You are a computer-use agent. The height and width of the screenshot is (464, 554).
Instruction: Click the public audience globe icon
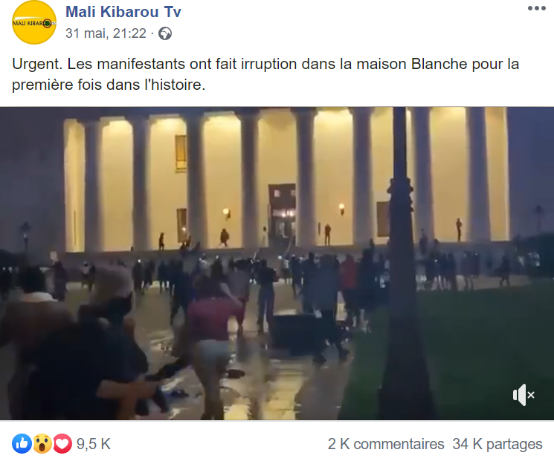point(165,33)
